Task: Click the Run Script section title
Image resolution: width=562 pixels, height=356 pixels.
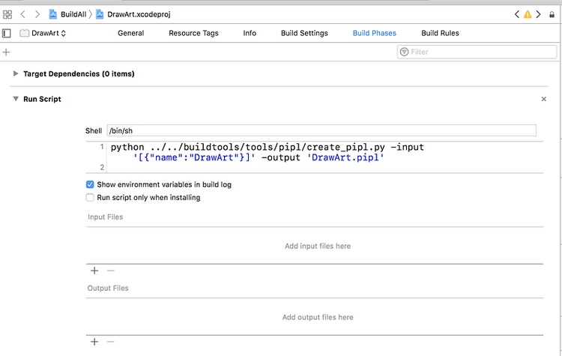Action: 42,100
